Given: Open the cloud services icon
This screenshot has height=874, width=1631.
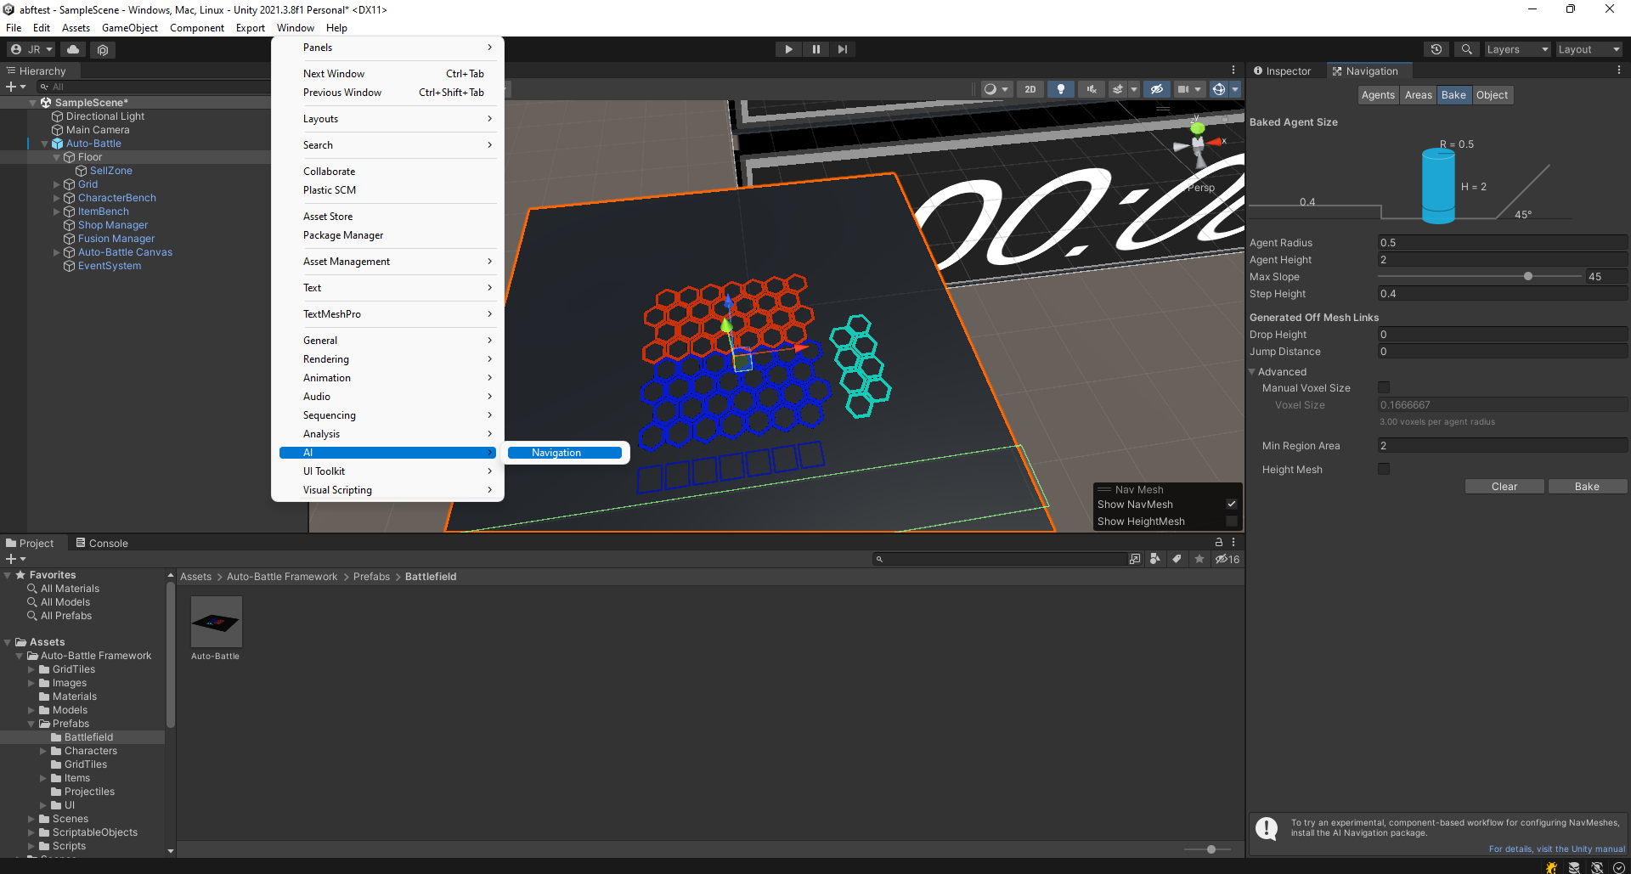Looking at the screenshot, I should point(73,49).
